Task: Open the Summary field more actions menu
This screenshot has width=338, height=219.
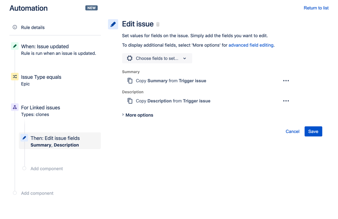Action: coord(286,81)
